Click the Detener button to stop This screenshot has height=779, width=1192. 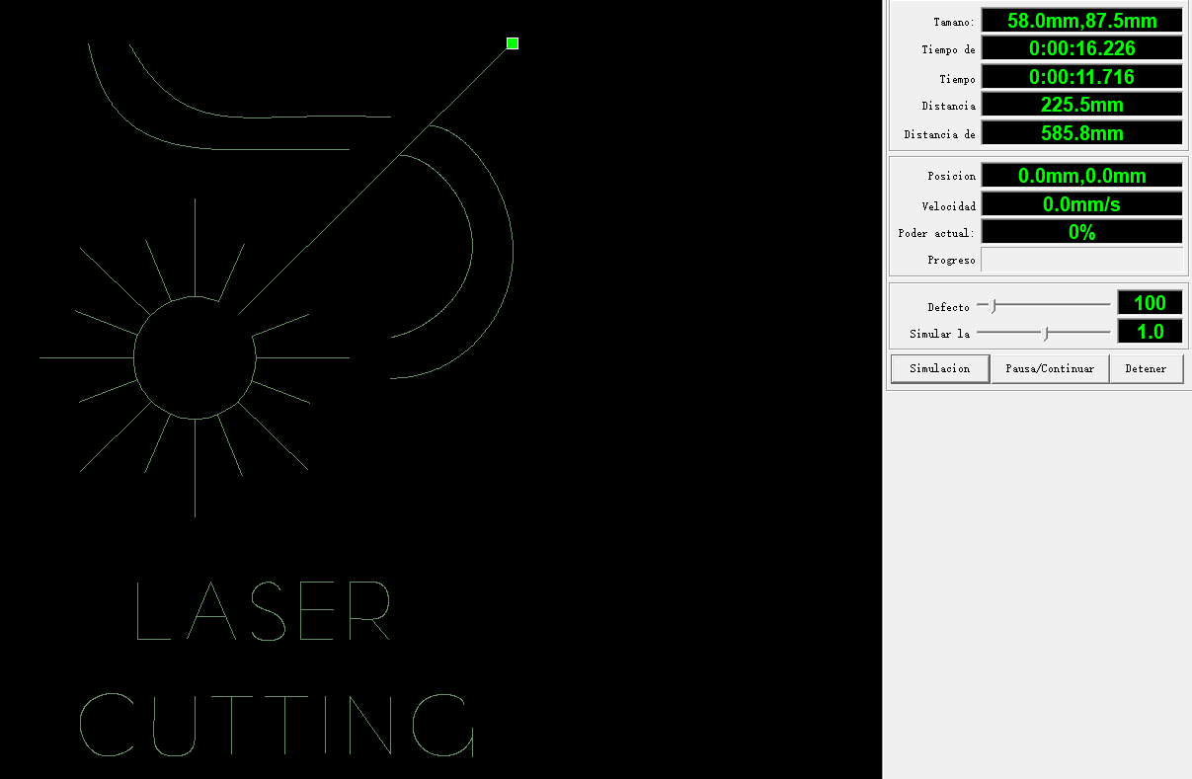(x=1146, y=368)
